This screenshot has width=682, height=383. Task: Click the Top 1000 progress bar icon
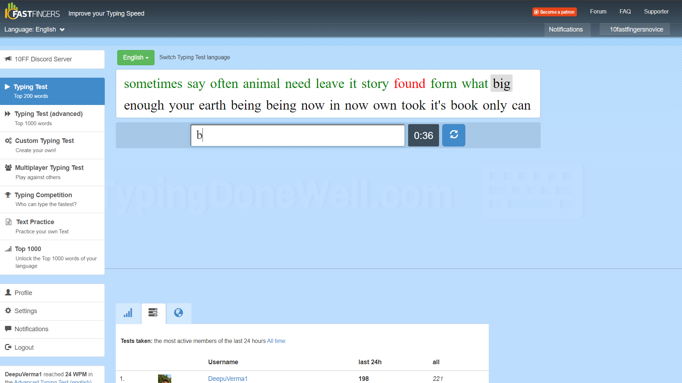8,248
